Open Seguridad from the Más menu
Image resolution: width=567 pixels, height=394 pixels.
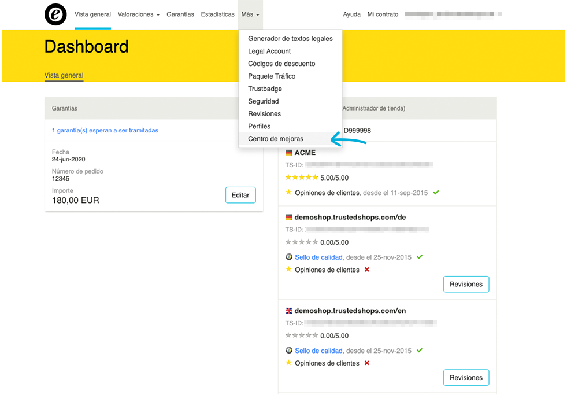(x=290, y=101)
